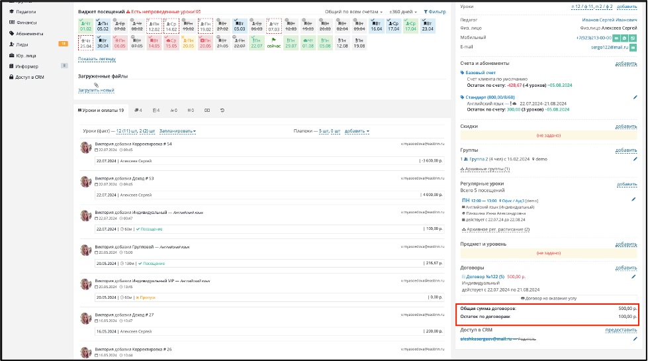
Task: Open the fourth icon tab showing 0
Action: coord(191,111)
